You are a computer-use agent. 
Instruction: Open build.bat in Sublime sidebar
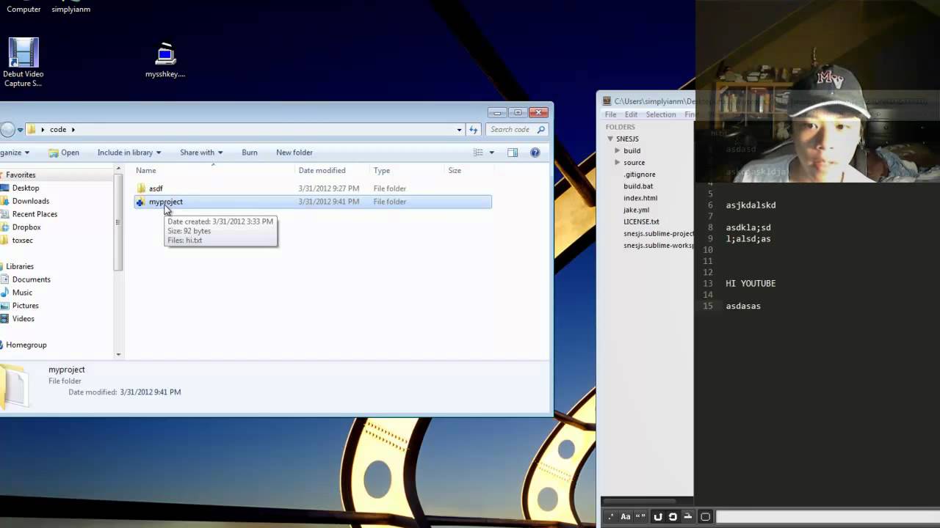pos(638,186)
